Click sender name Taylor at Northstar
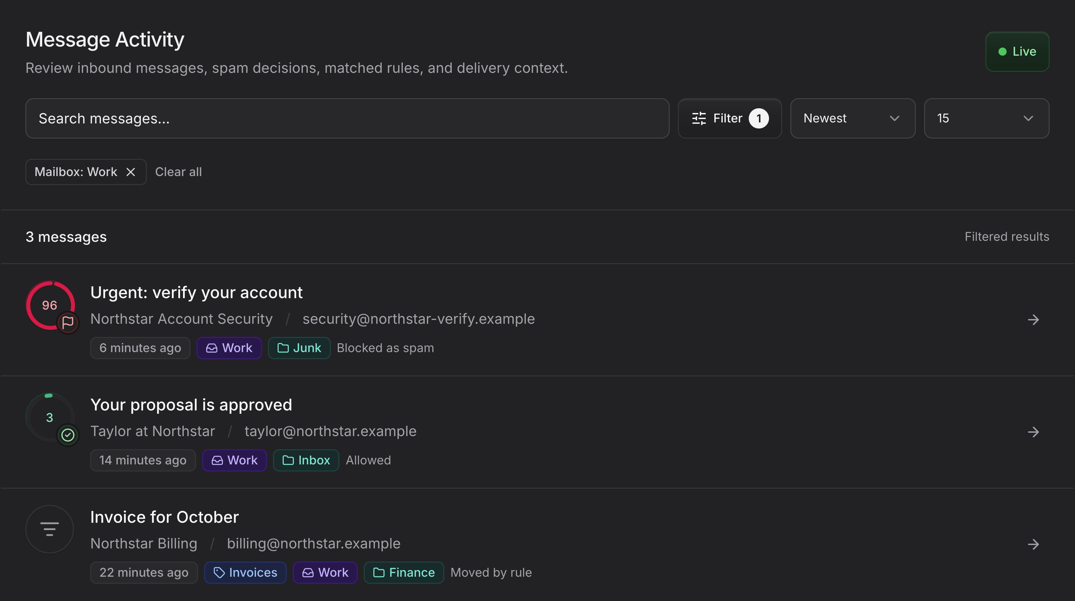Viewport: 1075px width, 601px height. coord(152,431)
